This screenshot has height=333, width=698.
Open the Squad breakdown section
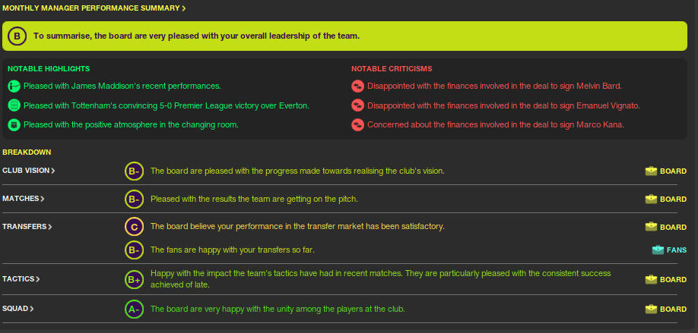click(18, 309)
